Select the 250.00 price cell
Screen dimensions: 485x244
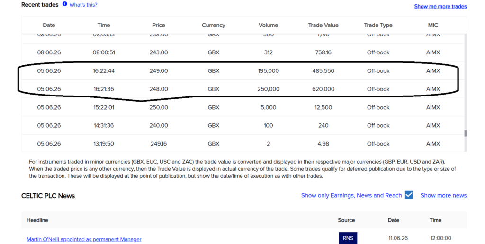click(x=159, y=107)
